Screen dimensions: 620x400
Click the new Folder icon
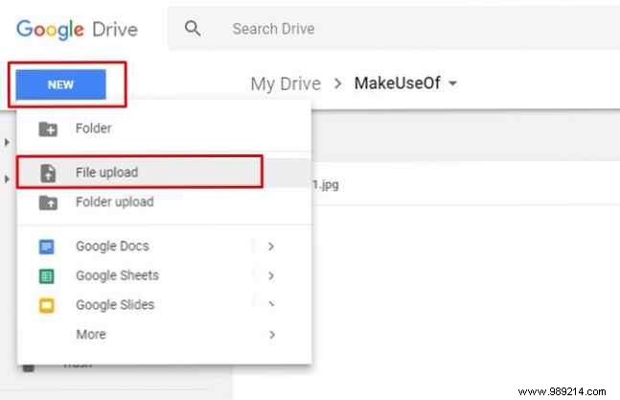point(48,129)
